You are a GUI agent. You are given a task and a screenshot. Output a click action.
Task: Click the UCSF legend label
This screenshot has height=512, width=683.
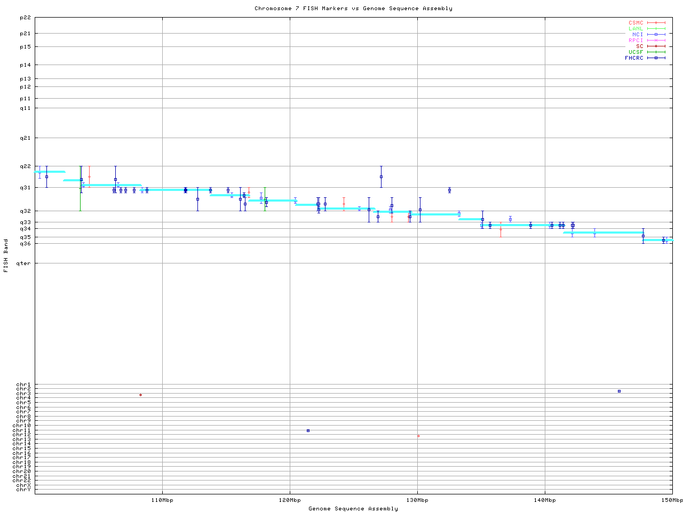[636, 52]
